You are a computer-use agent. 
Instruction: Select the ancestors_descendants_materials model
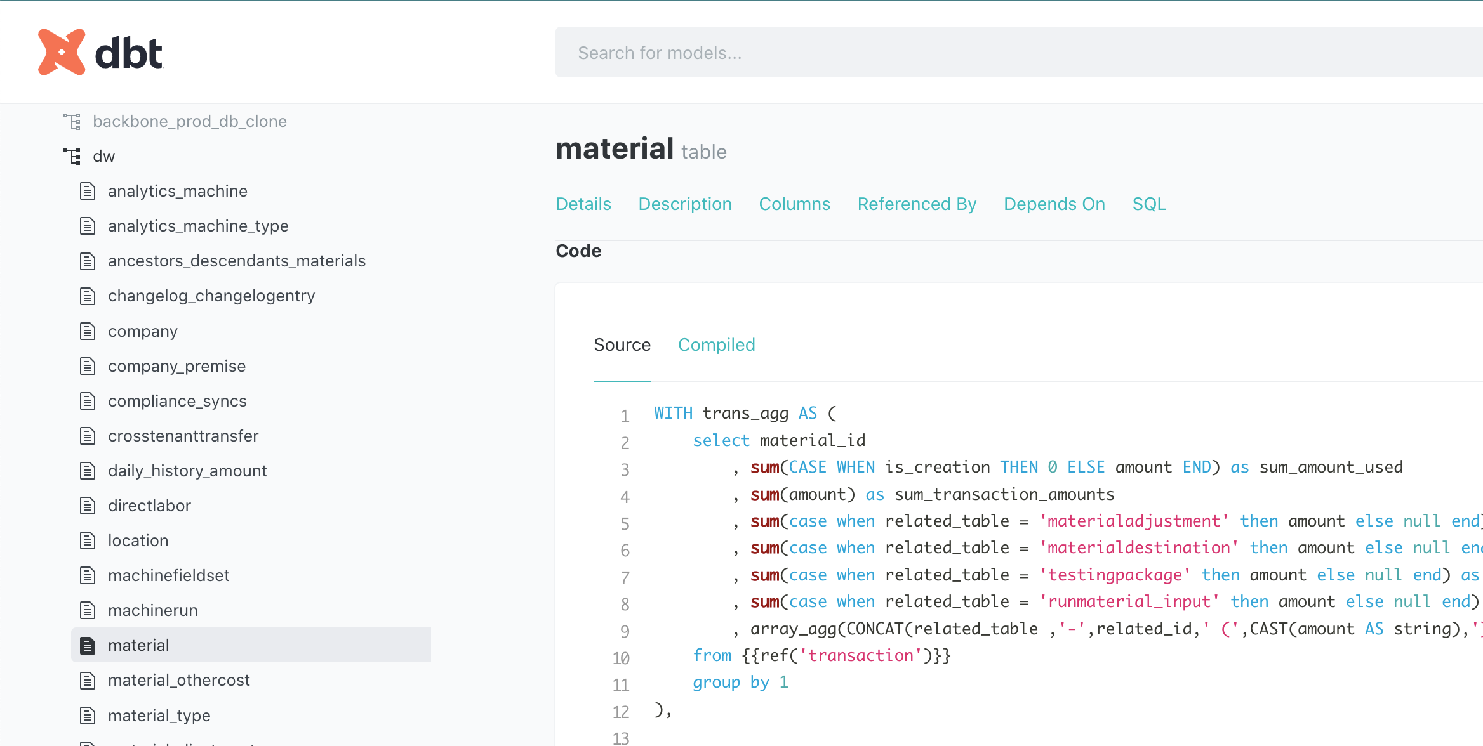tap(237, 261)
